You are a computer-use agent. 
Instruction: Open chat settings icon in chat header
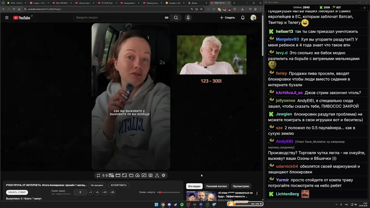click(364, 8)
